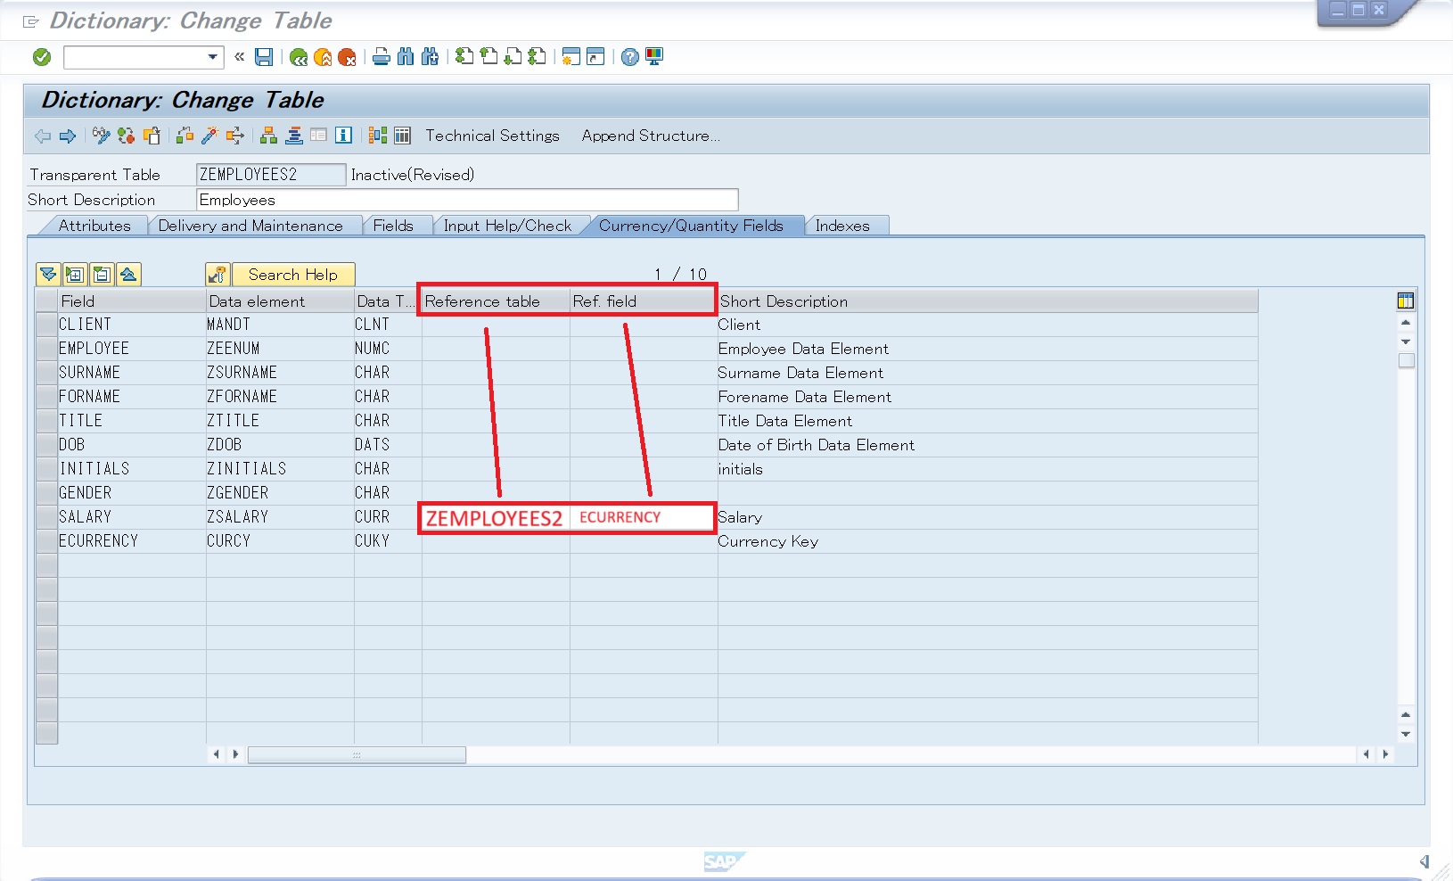
Task: Click the table configuration icon right of headers
Action: coord(1406,301)
